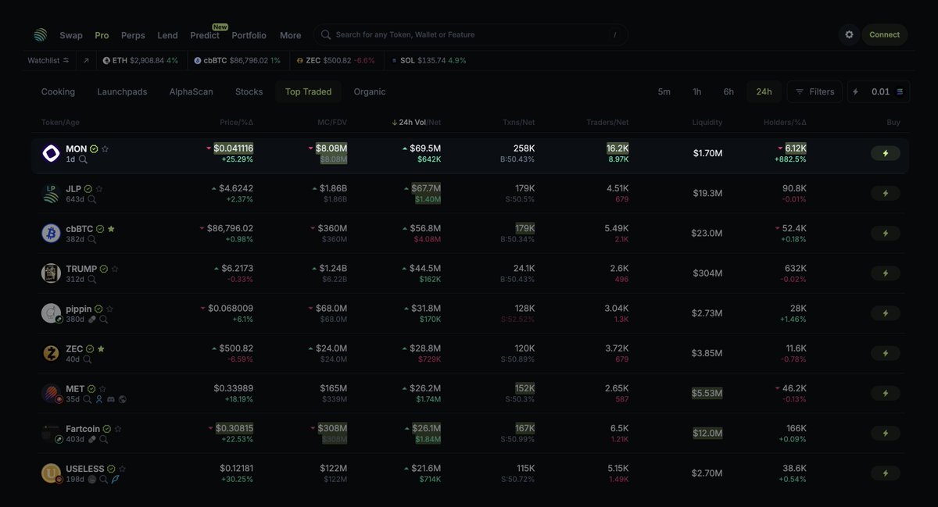Screen dimensions: 938x507
Task: Open the Filters dropdown
Action: click(814, 91)
